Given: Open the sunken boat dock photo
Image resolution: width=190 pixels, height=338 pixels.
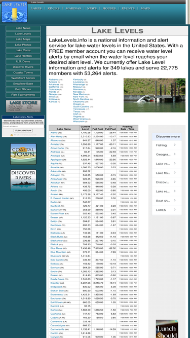Looking at the screenshot, I should (x=154, y=95).
